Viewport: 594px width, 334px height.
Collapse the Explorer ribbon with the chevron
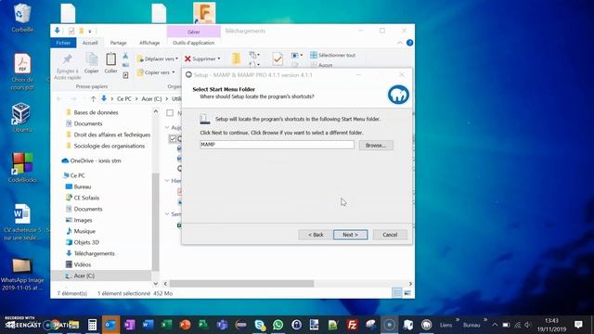400,43
